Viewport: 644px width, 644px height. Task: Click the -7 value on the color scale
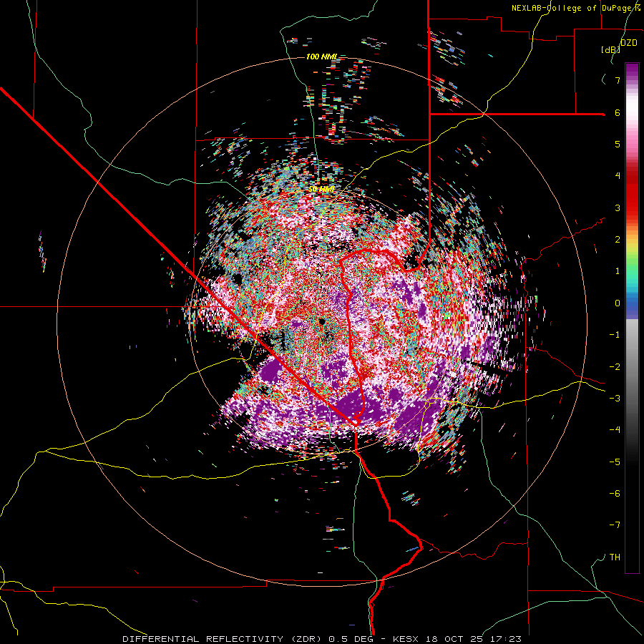click(615, 525)
